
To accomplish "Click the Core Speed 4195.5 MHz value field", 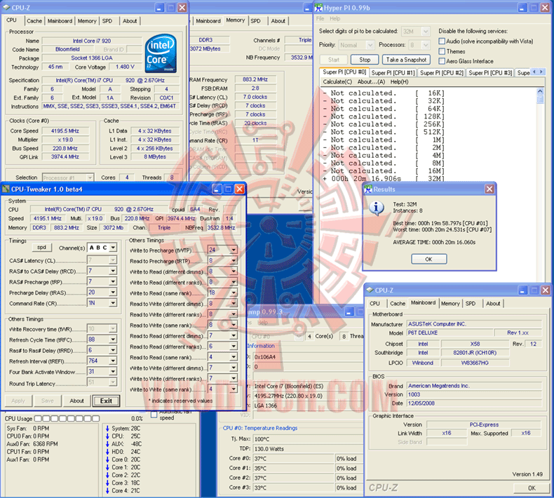I will tap(65, 130).
